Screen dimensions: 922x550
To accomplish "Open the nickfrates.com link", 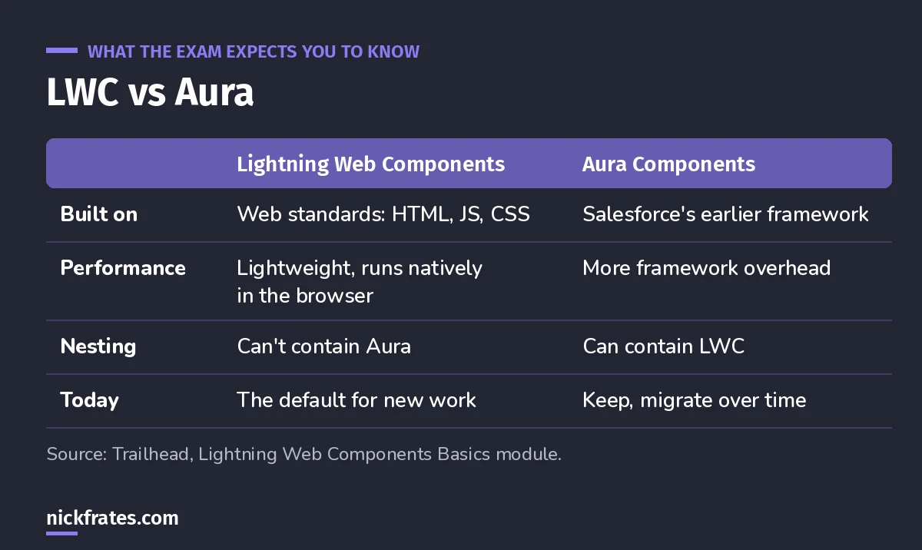I will [x=112, y=518].
